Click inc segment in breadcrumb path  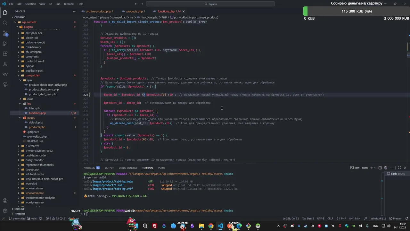[x=131, y=17]
